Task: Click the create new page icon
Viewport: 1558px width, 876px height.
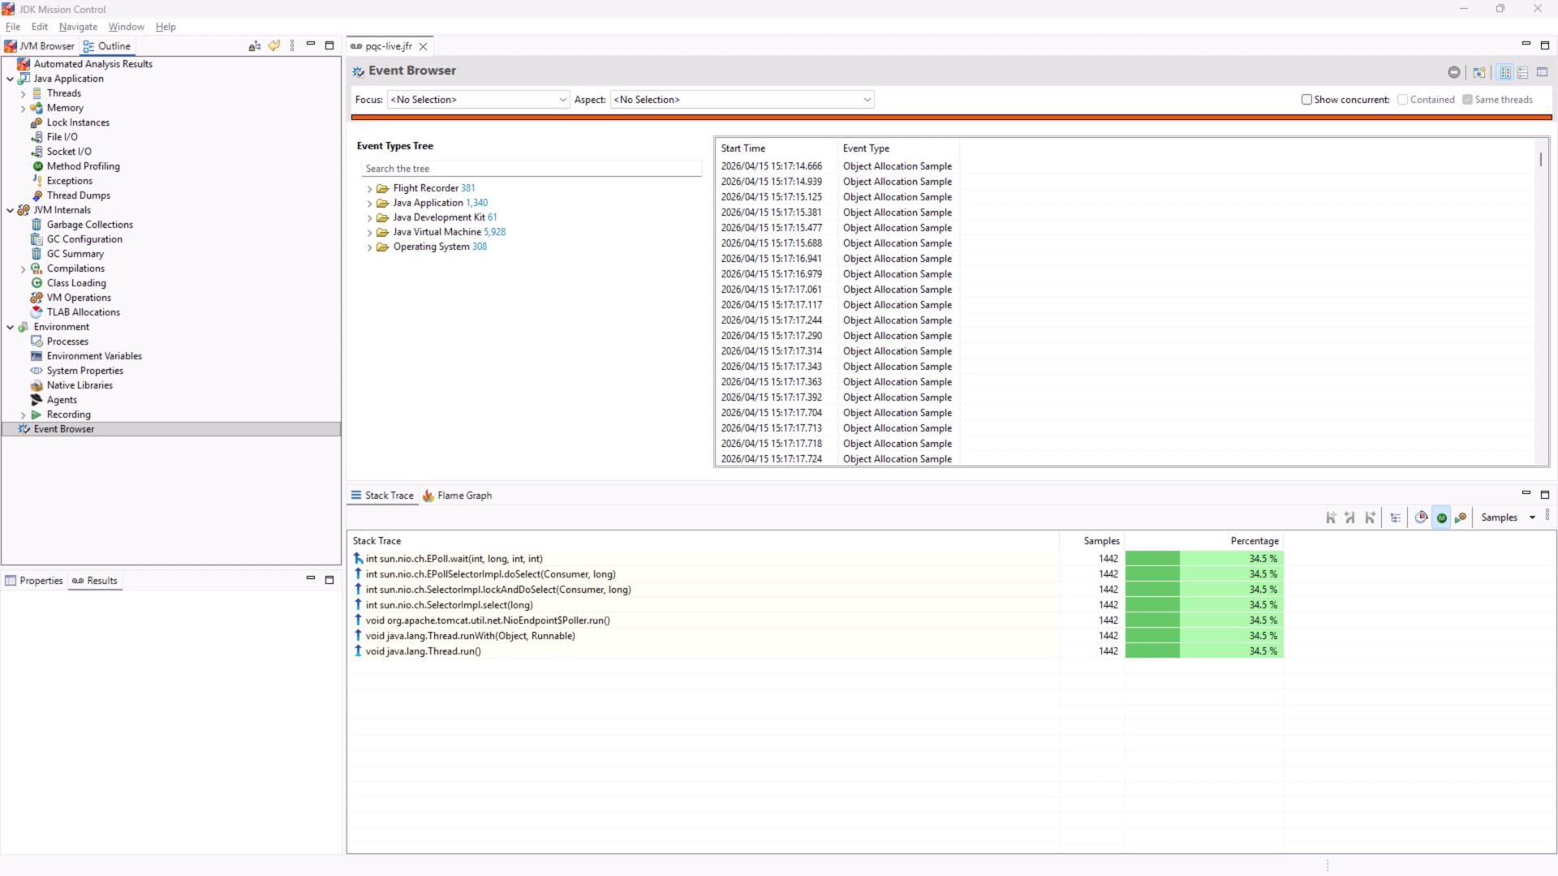Action: (x=1479, y=72)
